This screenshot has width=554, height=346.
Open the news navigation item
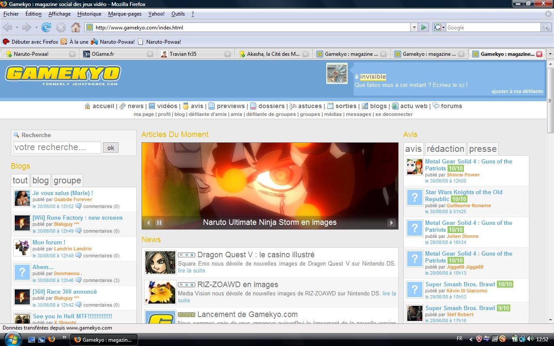click(x=131, y=106)
